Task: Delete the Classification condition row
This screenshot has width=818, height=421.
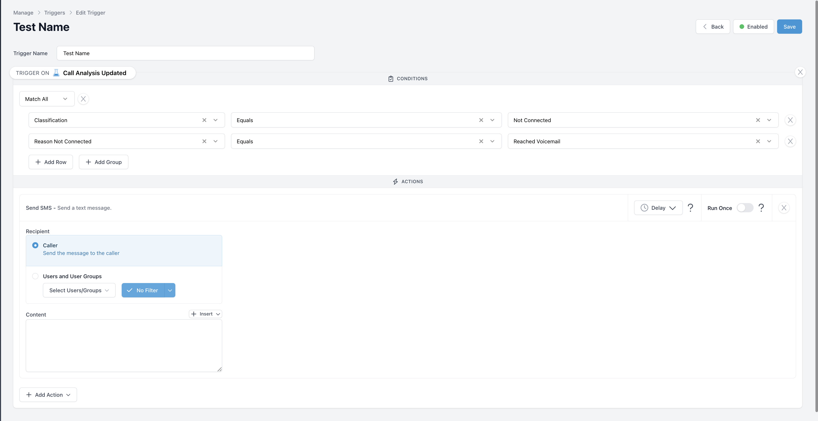Action: coord(790,120)
